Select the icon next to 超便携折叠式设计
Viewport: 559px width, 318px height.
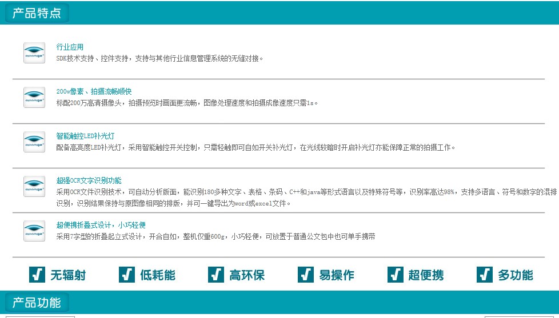pyautogui.click(x=34, y=231)
